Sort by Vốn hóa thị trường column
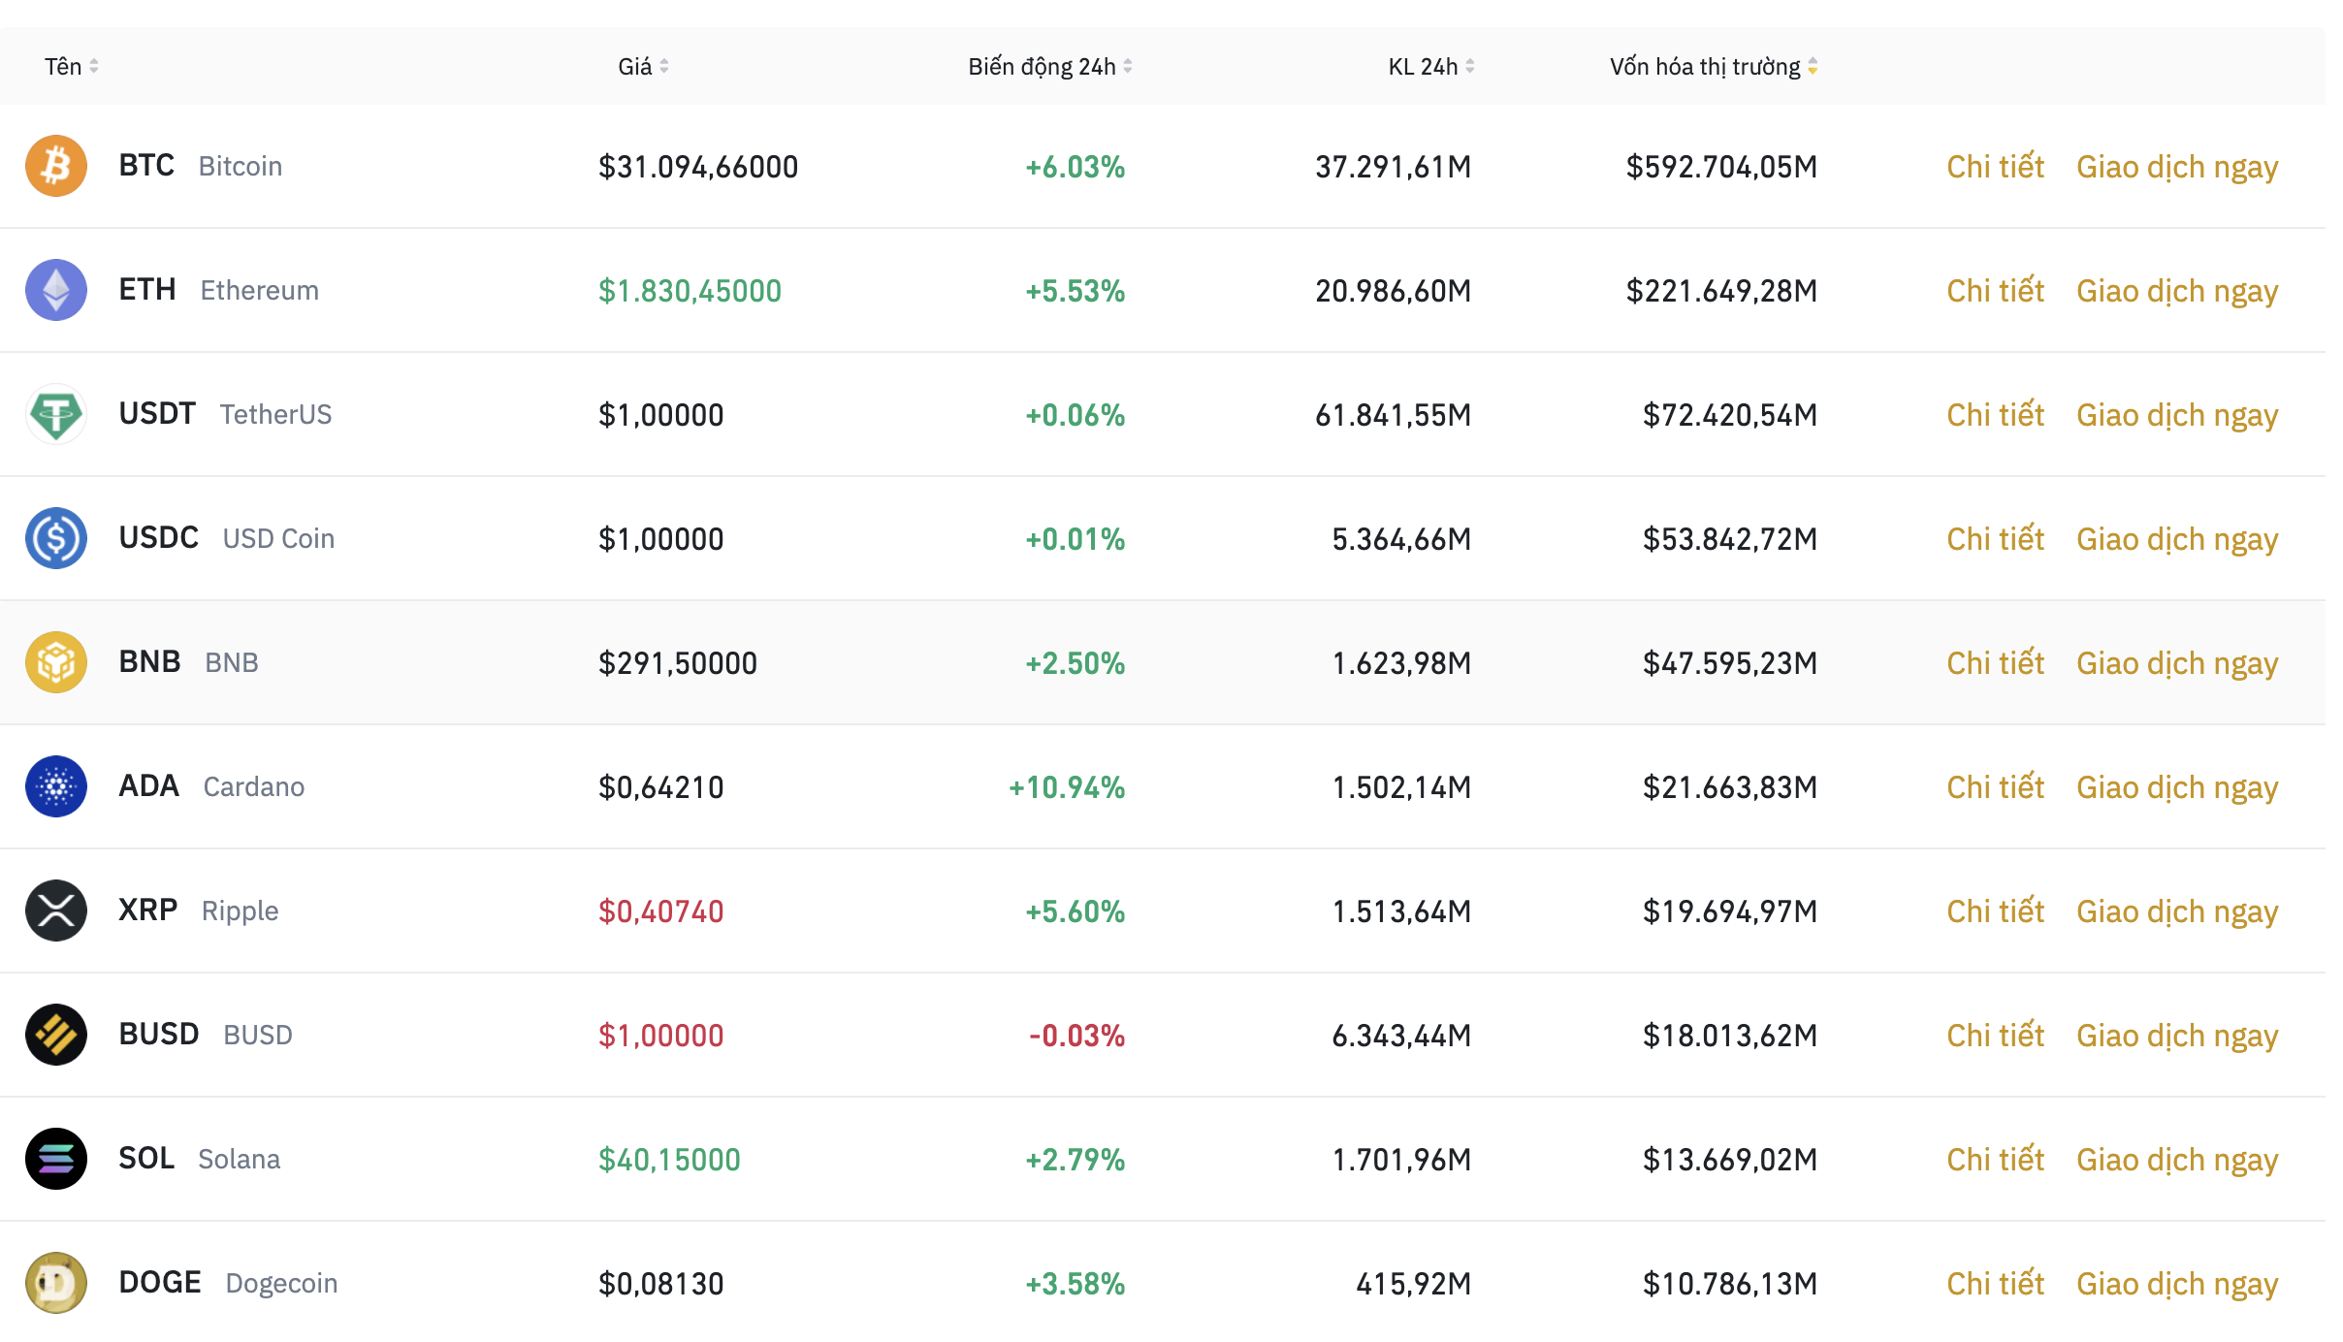The width and height of the screenshot is (2343, 1342). pos(1714,66)
